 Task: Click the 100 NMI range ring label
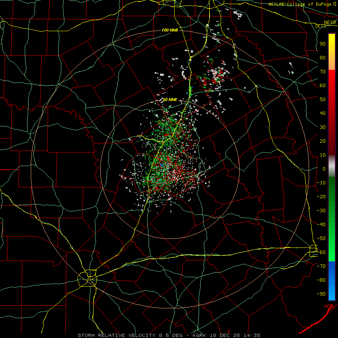point(170,30)
